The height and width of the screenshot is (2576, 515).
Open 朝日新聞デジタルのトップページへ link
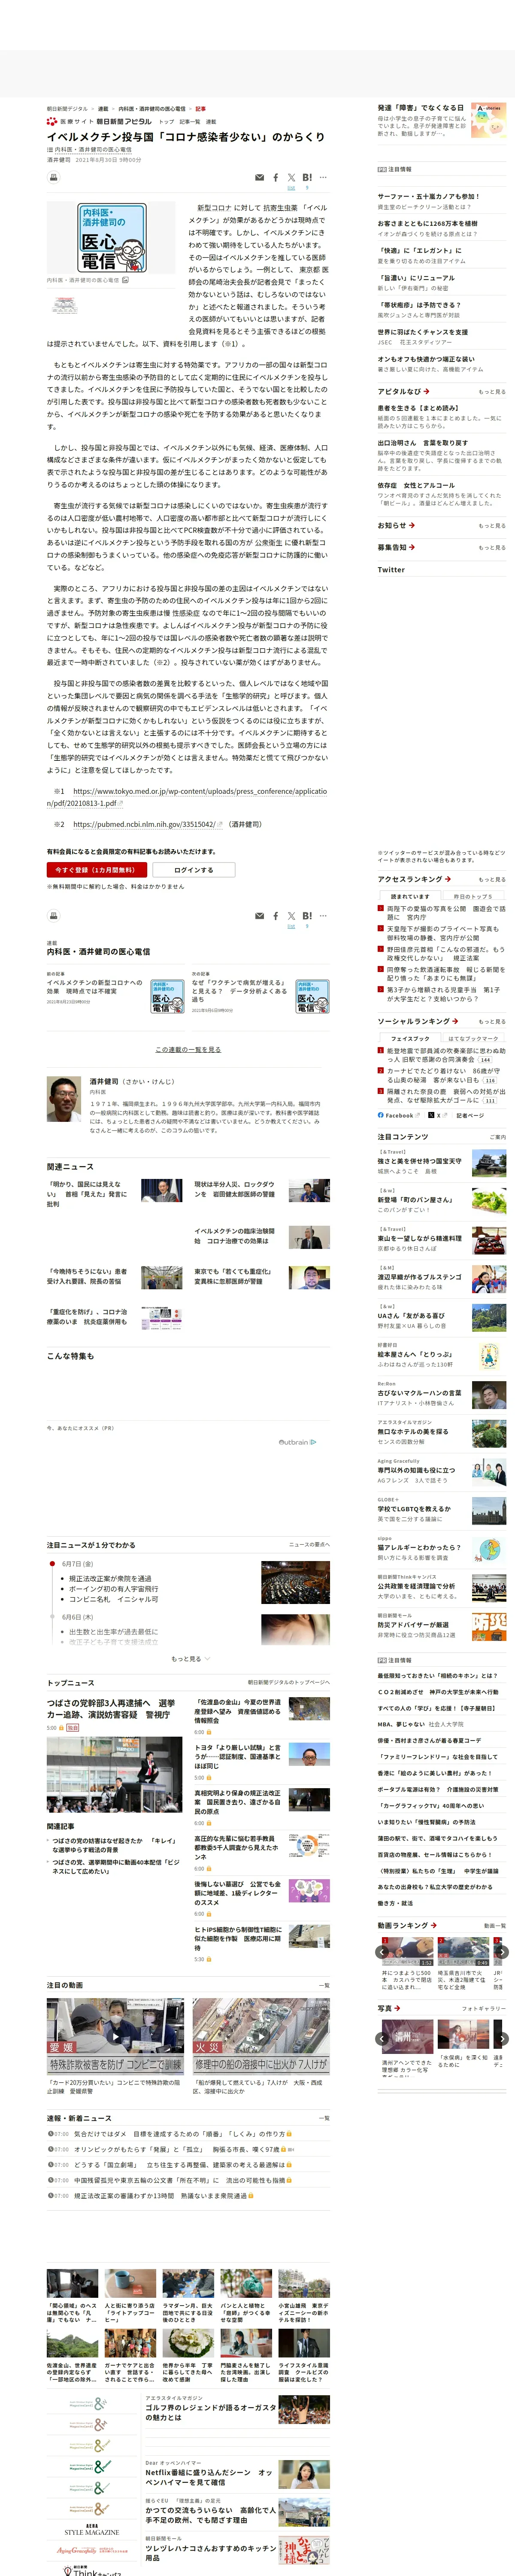point(289,1682)
